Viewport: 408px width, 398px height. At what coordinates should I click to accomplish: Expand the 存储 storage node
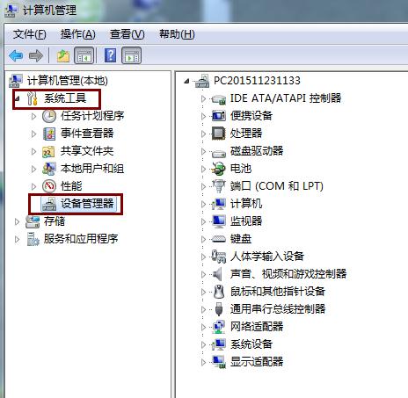pos(17,221)
